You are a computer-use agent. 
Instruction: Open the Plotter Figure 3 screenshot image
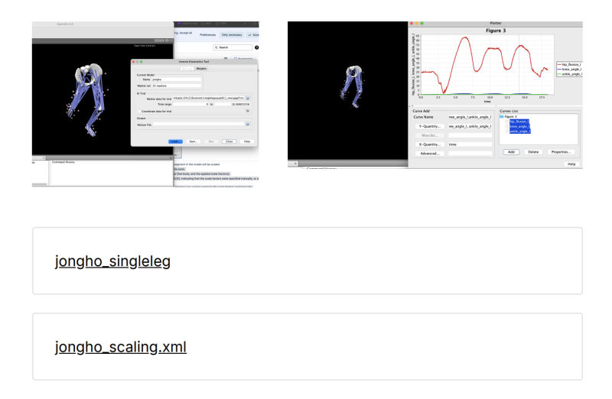coord(435,96)
